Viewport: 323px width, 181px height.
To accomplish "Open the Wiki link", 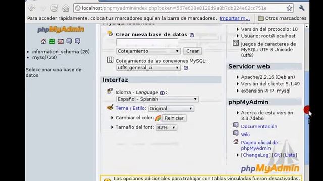I will click(x=245, y=135).
